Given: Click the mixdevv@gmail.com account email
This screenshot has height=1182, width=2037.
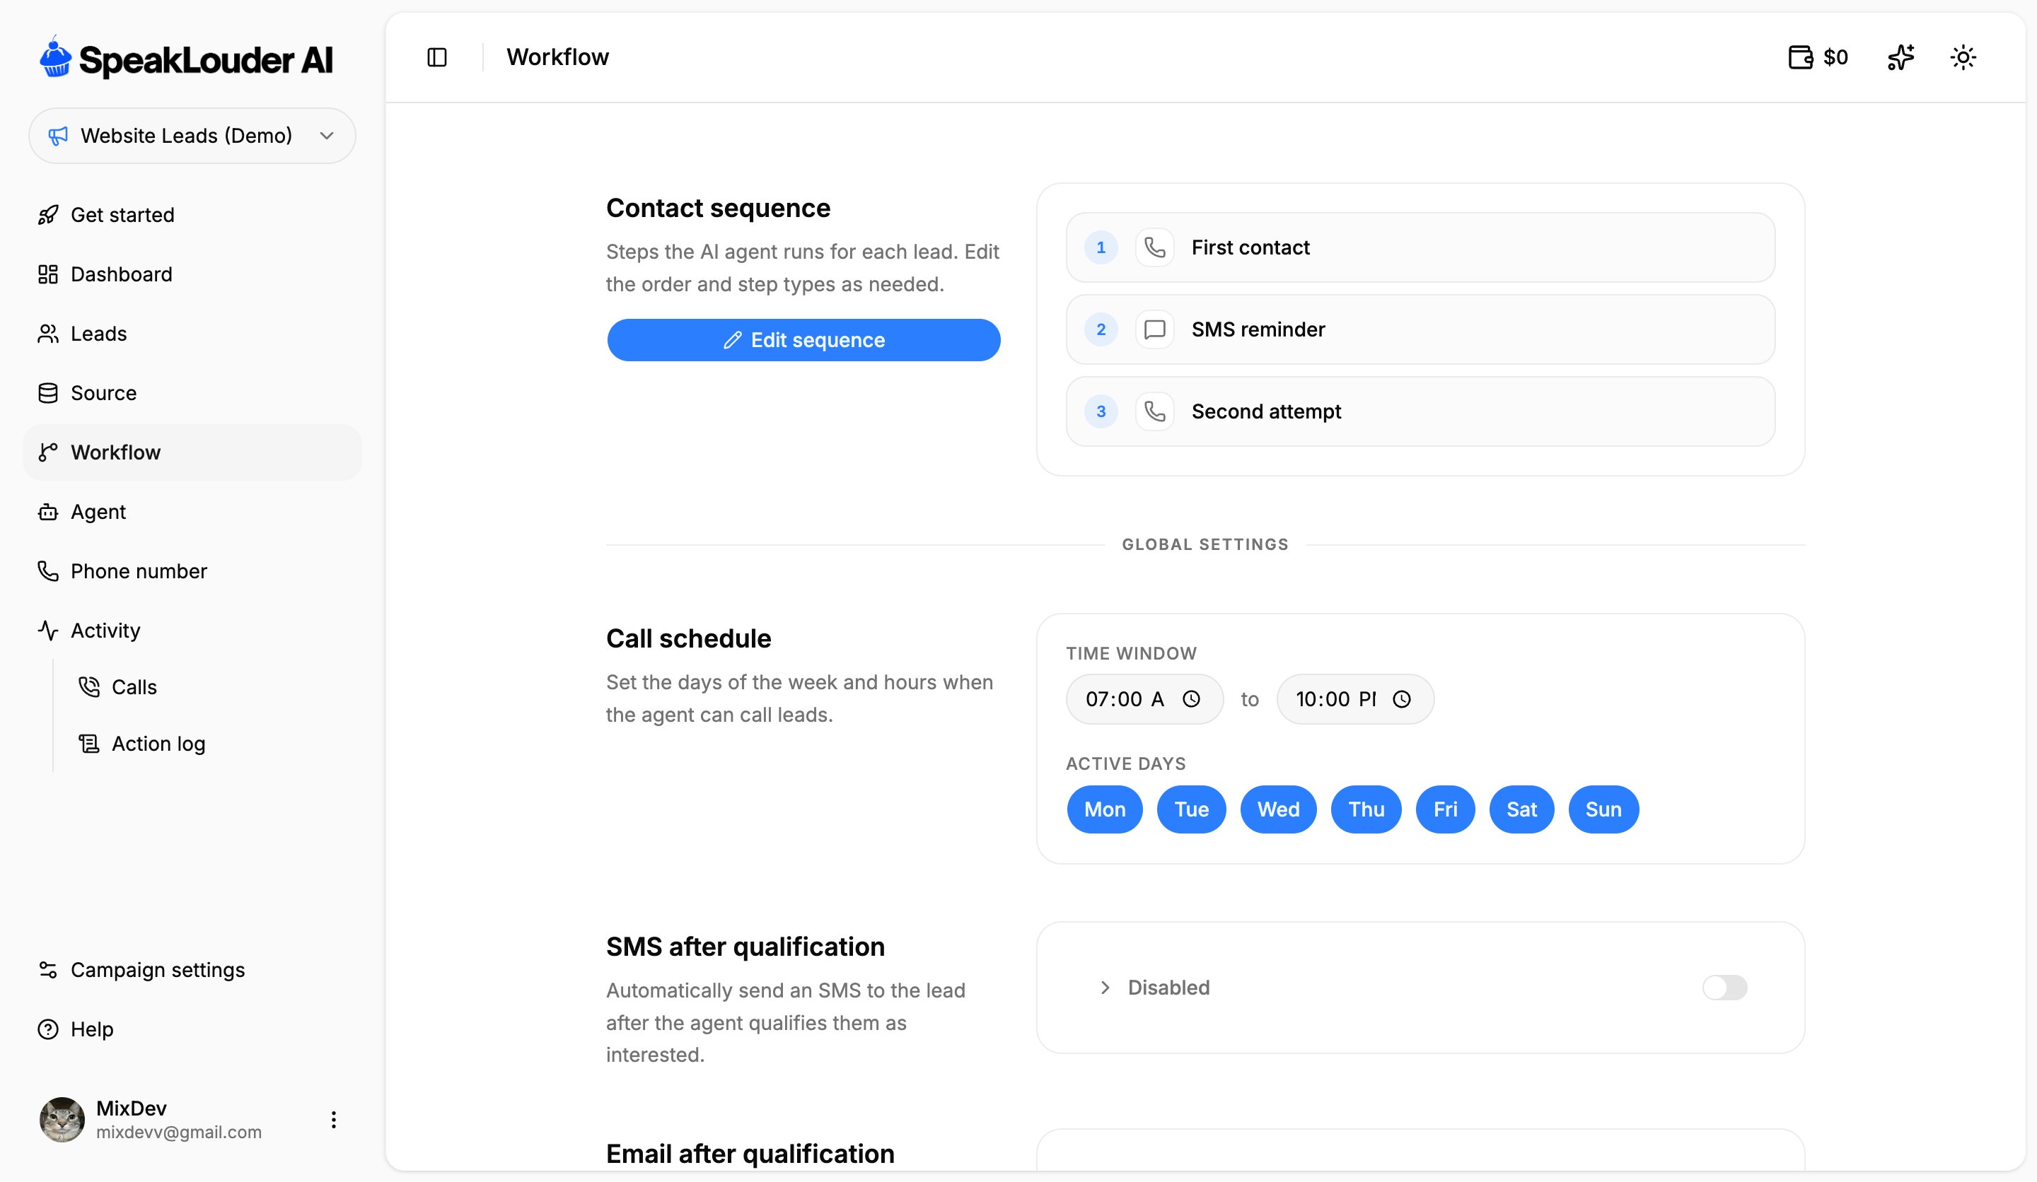Looking at the screenshot, I should (x=179, y=1132).
